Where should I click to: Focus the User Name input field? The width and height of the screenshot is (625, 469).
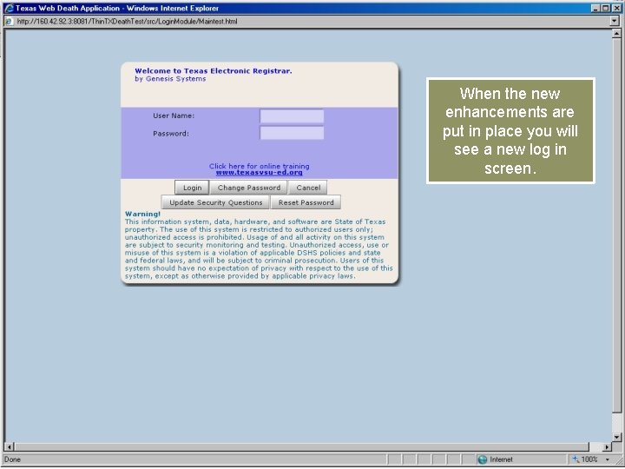[x=292, y=116]
